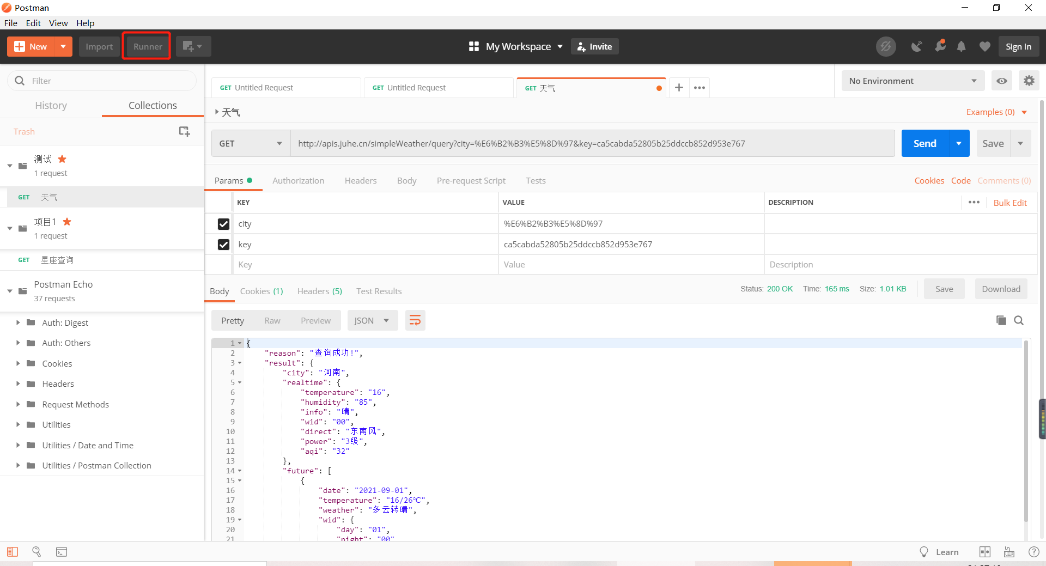
Task: Expand the Auth: Digest folder
Action: tap(18, 322)
